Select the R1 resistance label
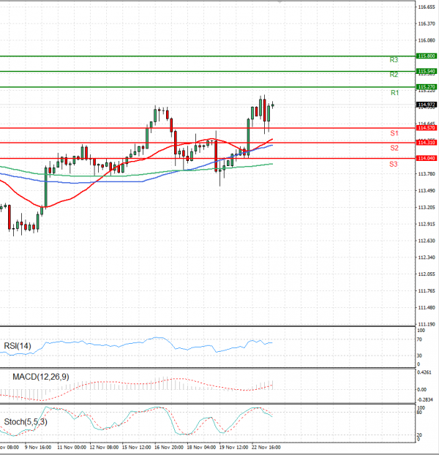Screen dimensions: 439x455 [x=394, y=93]
